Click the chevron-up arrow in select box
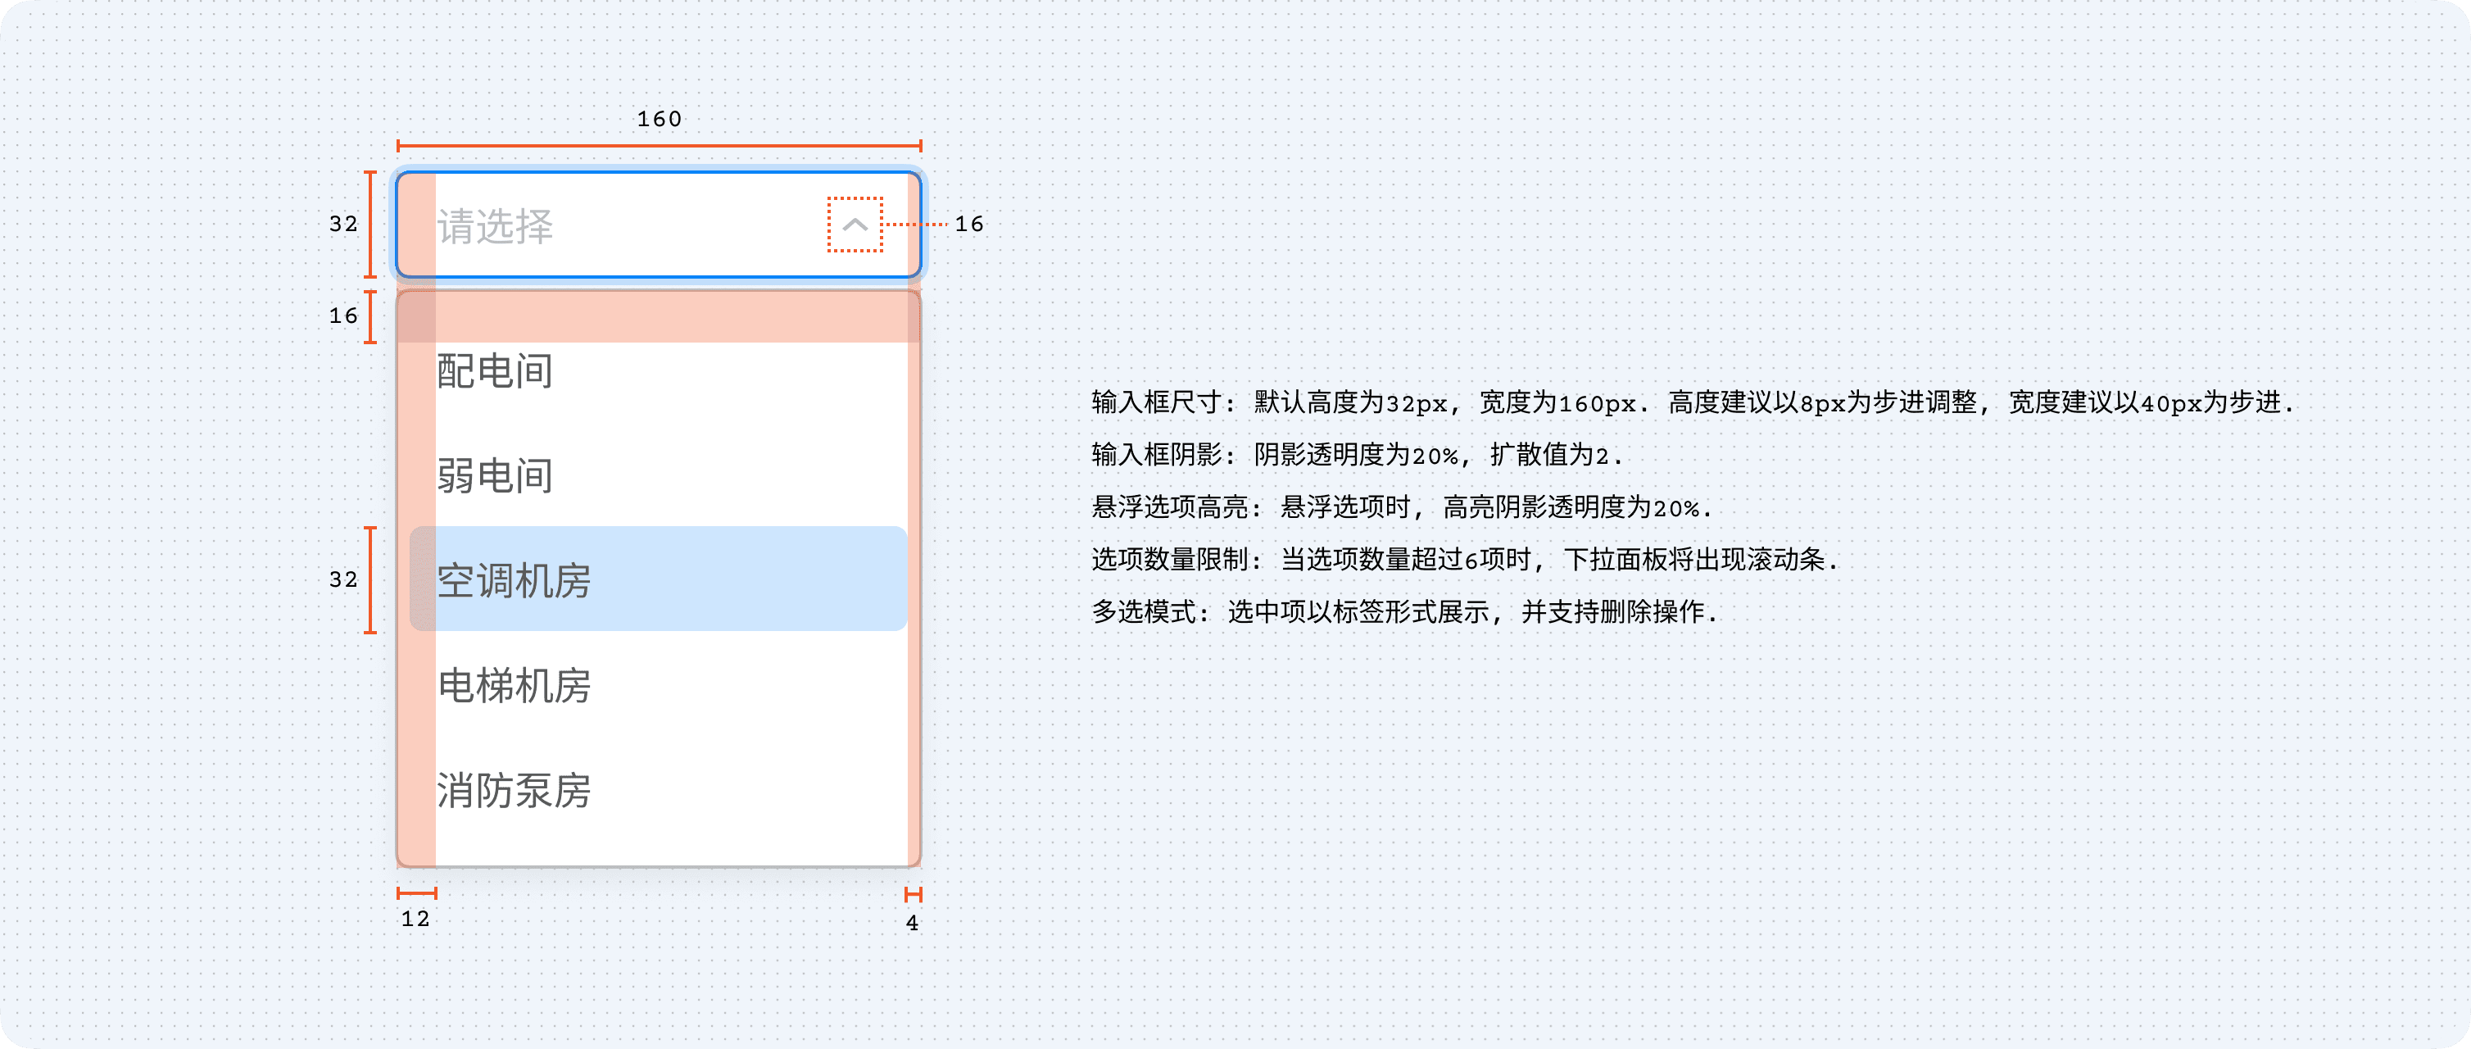Screen dimensions: 2471x1049 [855, 225]
